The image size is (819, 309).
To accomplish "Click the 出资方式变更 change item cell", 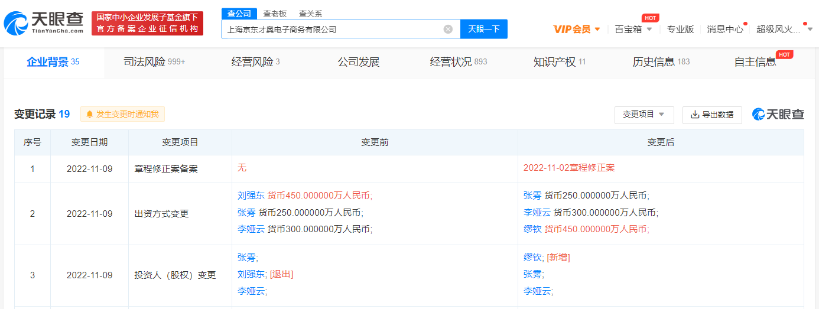I will coord(180,214).
